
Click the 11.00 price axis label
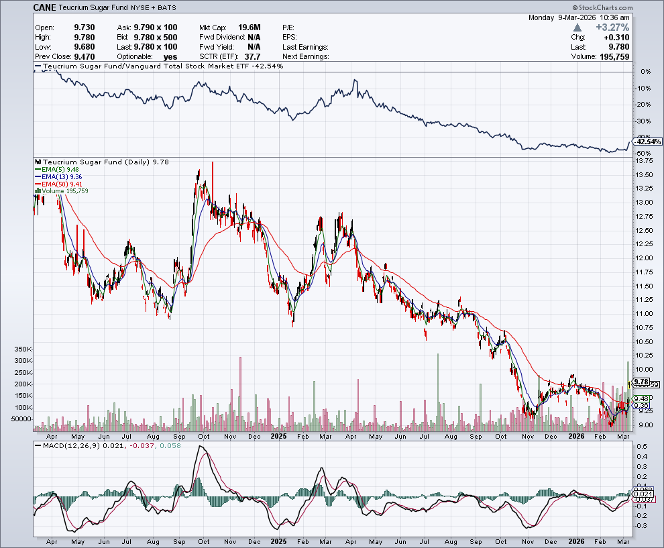pos(644,314)
